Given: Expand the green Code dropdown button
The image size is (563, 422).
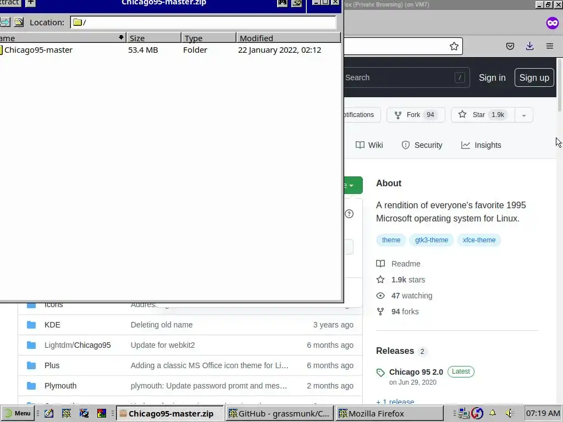Looking at the screenshot, I should tap(353, 185).
